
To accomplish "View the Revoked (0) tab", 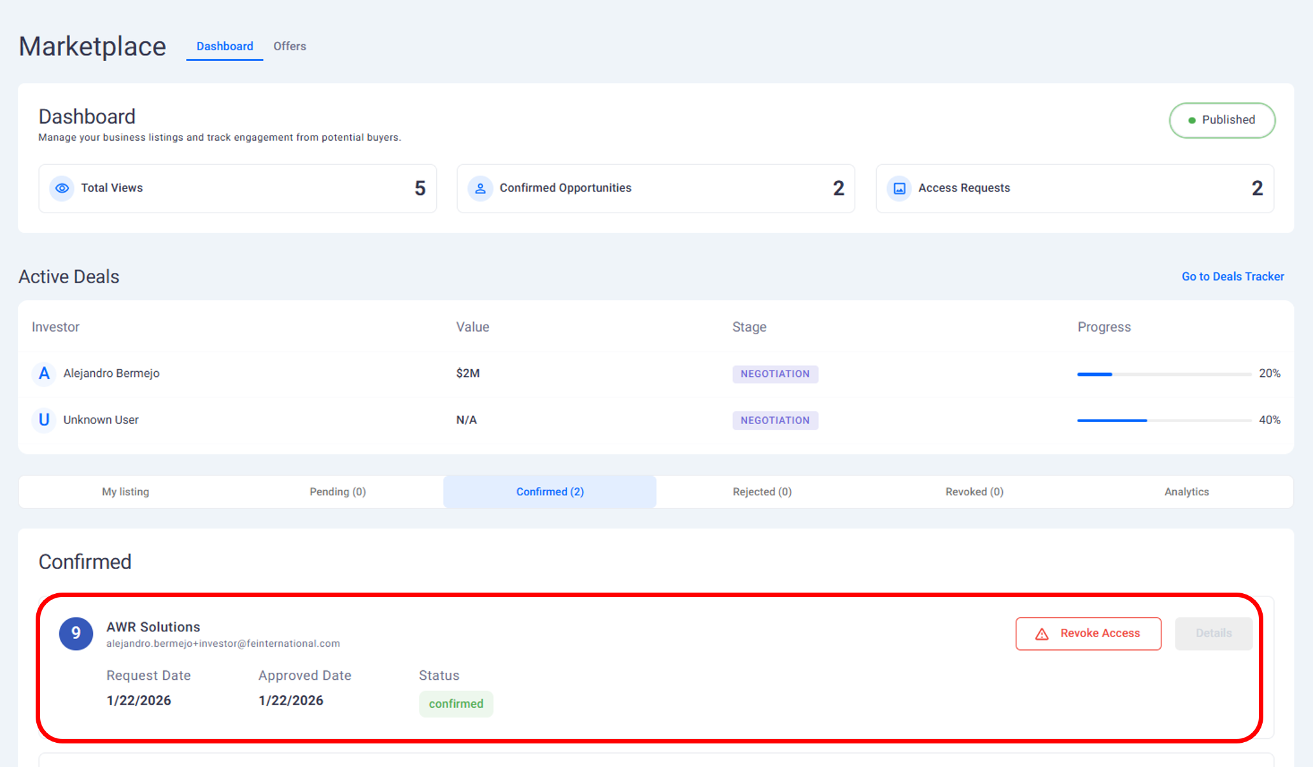I will 974,492.
